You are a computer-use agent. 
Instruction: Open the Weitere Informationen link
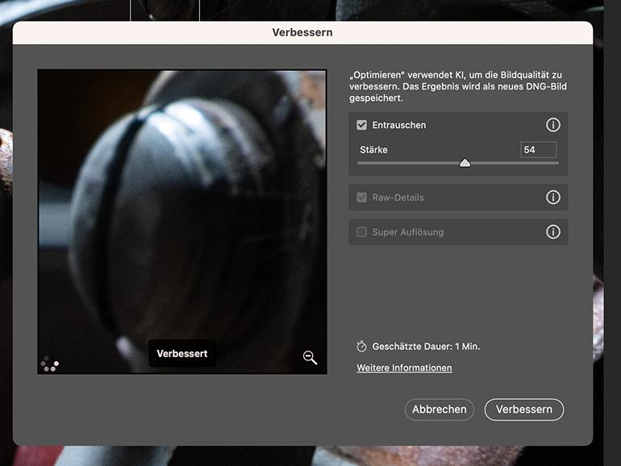(404, 368)
